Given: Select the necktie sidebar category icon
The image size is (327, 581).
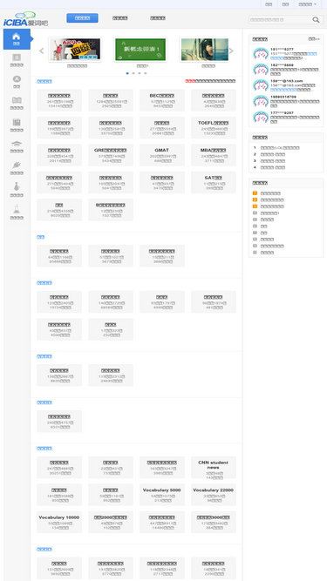Looking at the screenshot, I should pos(17,186).
